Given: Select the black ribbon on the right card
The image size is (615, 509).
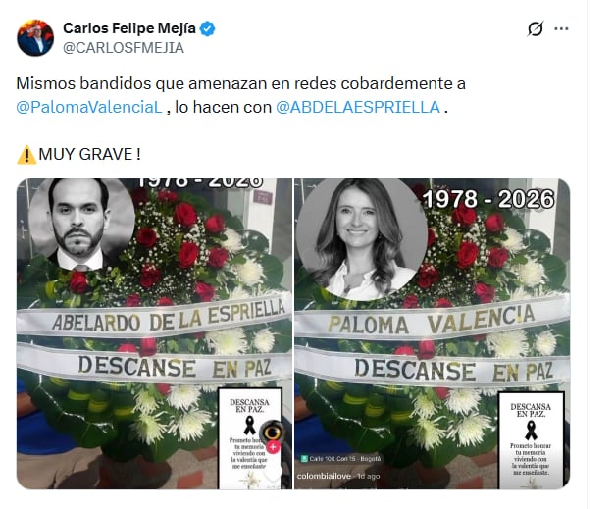Looking at the screenshot, I should click(531, 431).
